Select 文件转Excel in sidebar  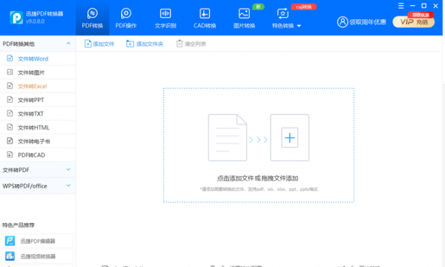pyautogui.click(x=38, y=86)
